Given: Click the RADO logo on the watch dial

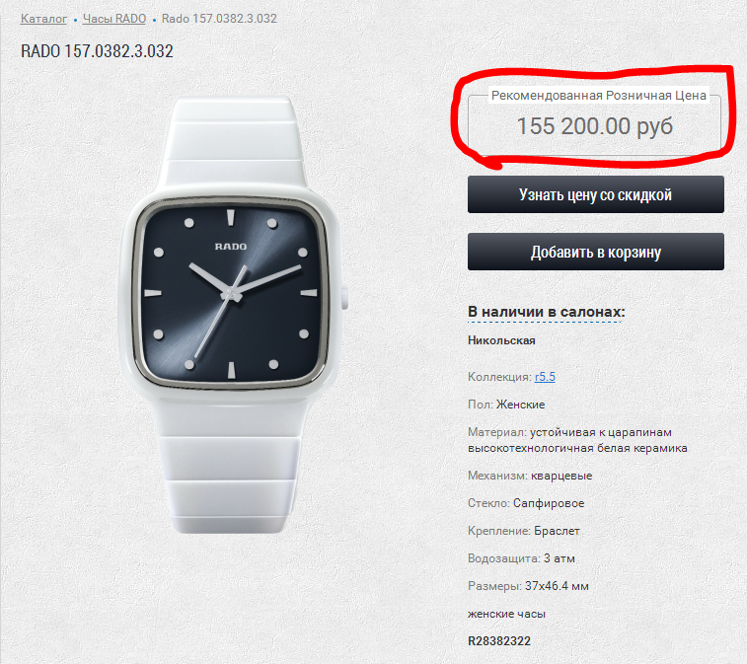Looking at the screenshot, I should pyautogui.click(x=231, y=247).
